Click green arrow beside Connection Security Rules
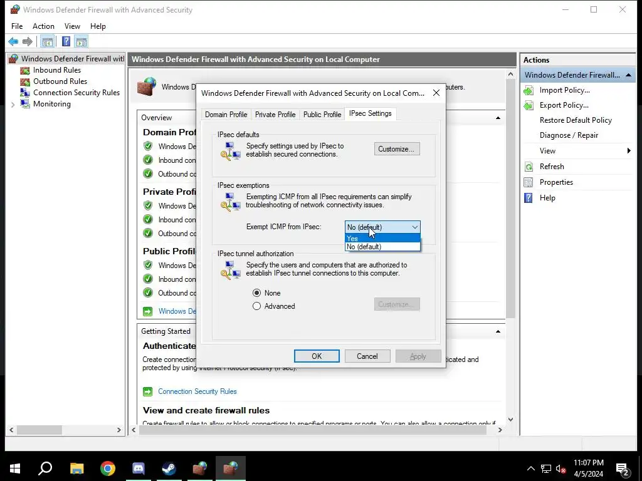The image size is (642, 481). point(147,391)
